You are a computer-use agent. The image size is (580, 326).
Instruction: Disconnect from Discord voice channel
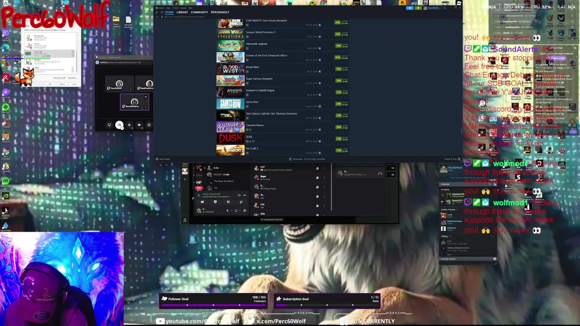(x=245, y=195)
